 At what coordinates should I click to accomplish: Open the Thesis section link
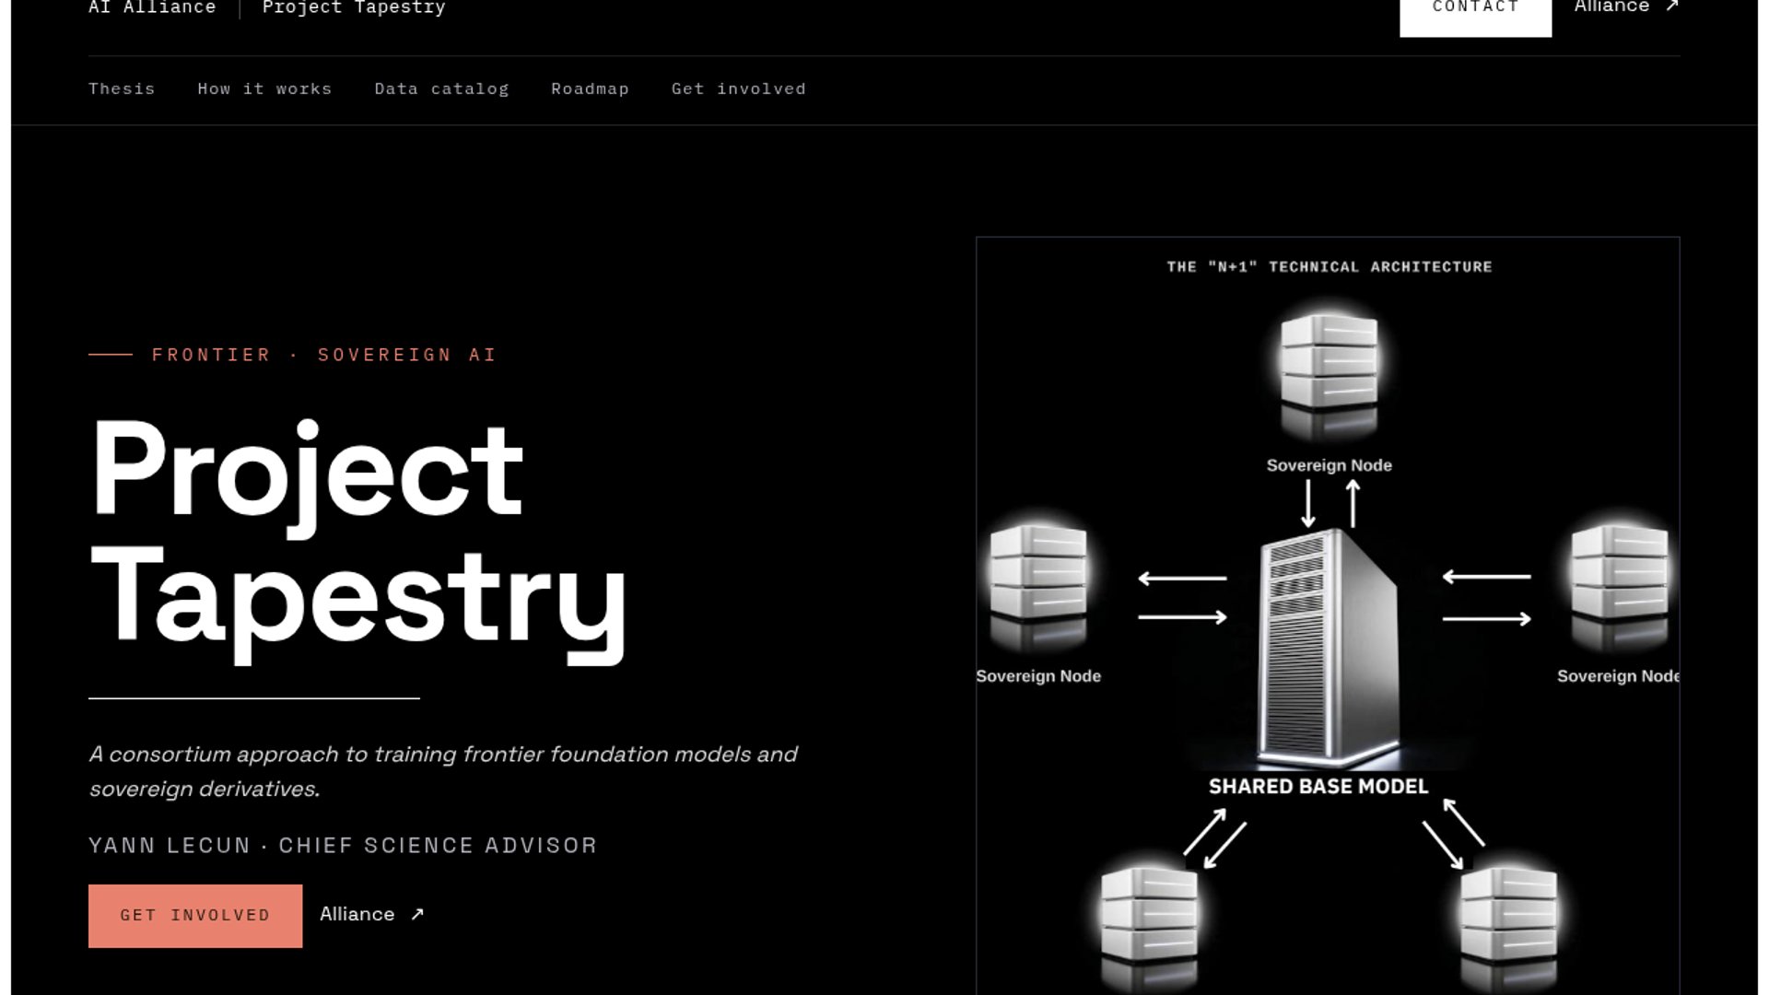(122, 89)
